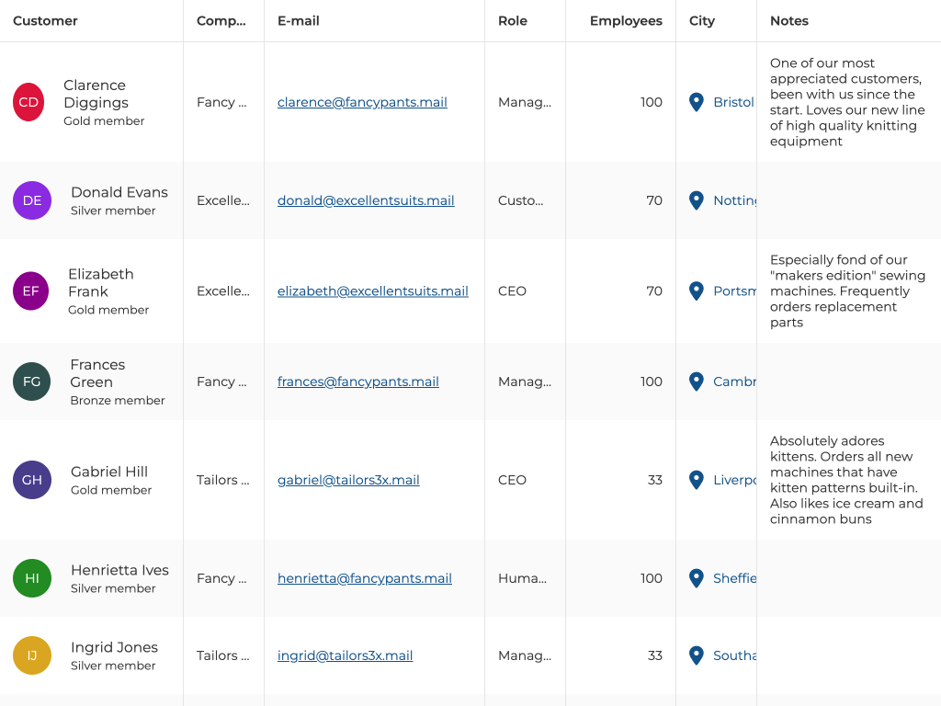Click the EF avatar for Elizabeth Frank
Screen dimensions: 941x706
pos(30,291)
